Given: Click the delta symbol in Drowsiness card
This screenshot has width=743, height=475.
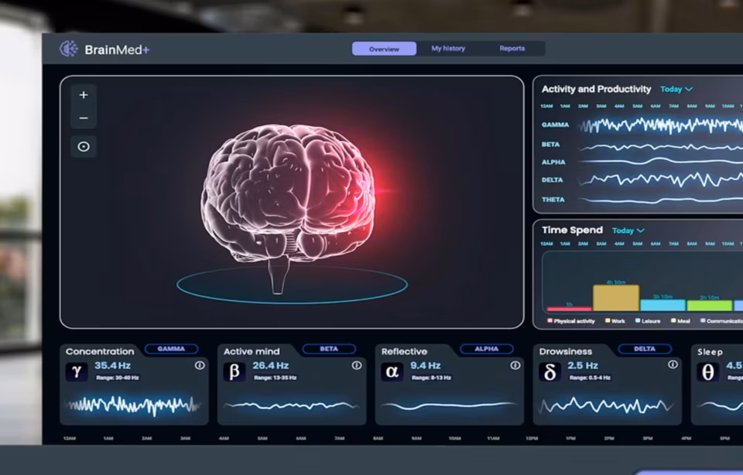Looking at the screenshot, I should [550, 372].
